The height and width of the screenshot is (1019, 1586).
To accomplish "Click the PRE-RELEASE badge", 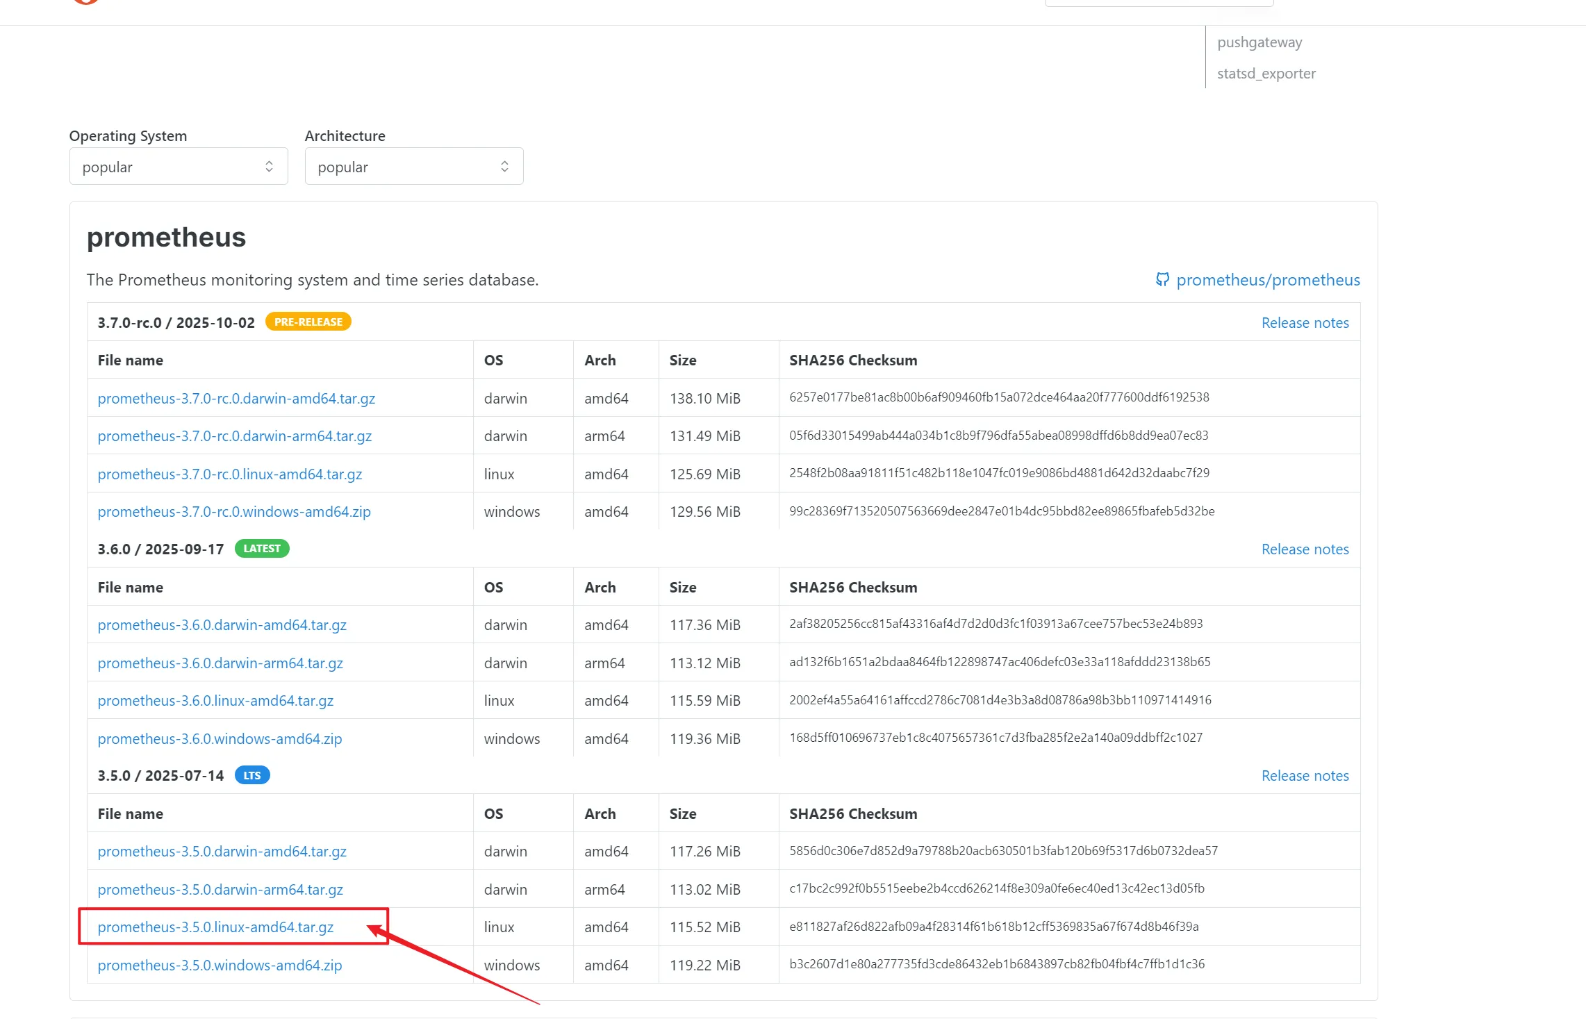I will (308, 322).
